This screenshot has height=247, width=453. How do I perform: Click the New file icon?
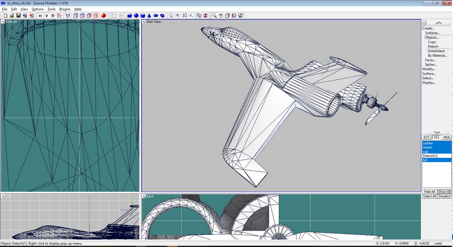click(5, 15)
